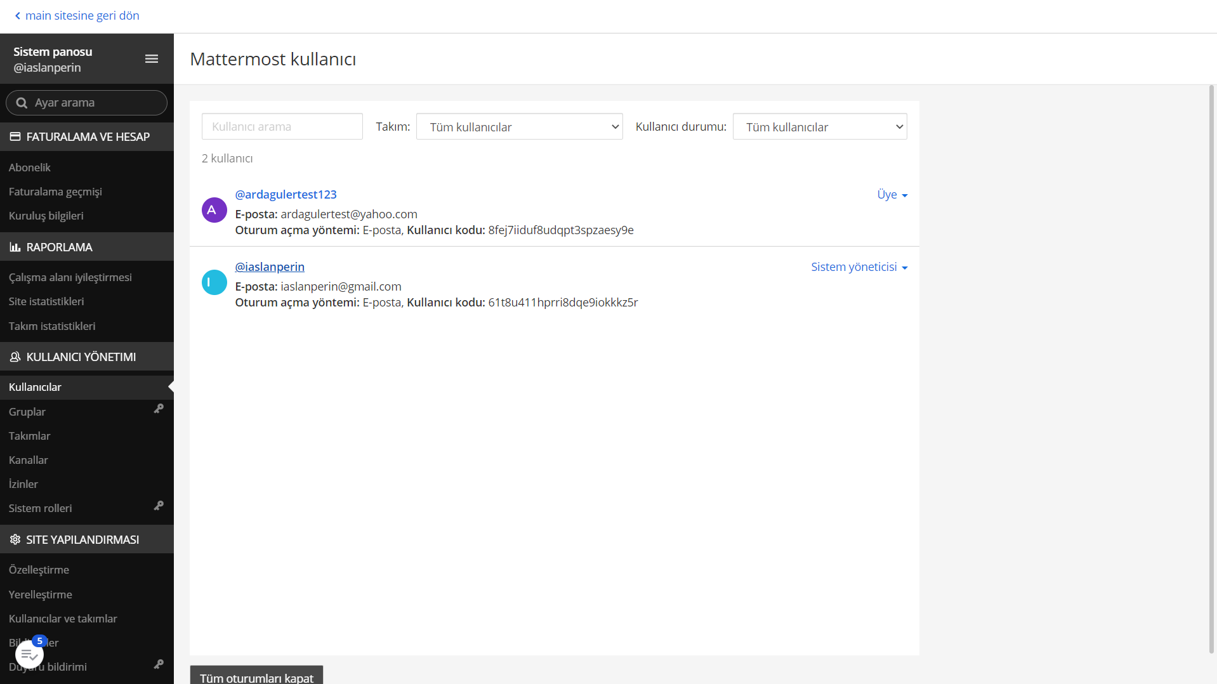This screenshot has width=1217, height=684.
Task: Open Takımlar in the sidebar
Action: coord(29,436)
